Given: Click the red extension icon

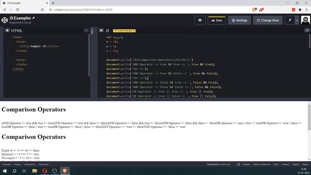Looking at the screenshot, I should point(294,10).
